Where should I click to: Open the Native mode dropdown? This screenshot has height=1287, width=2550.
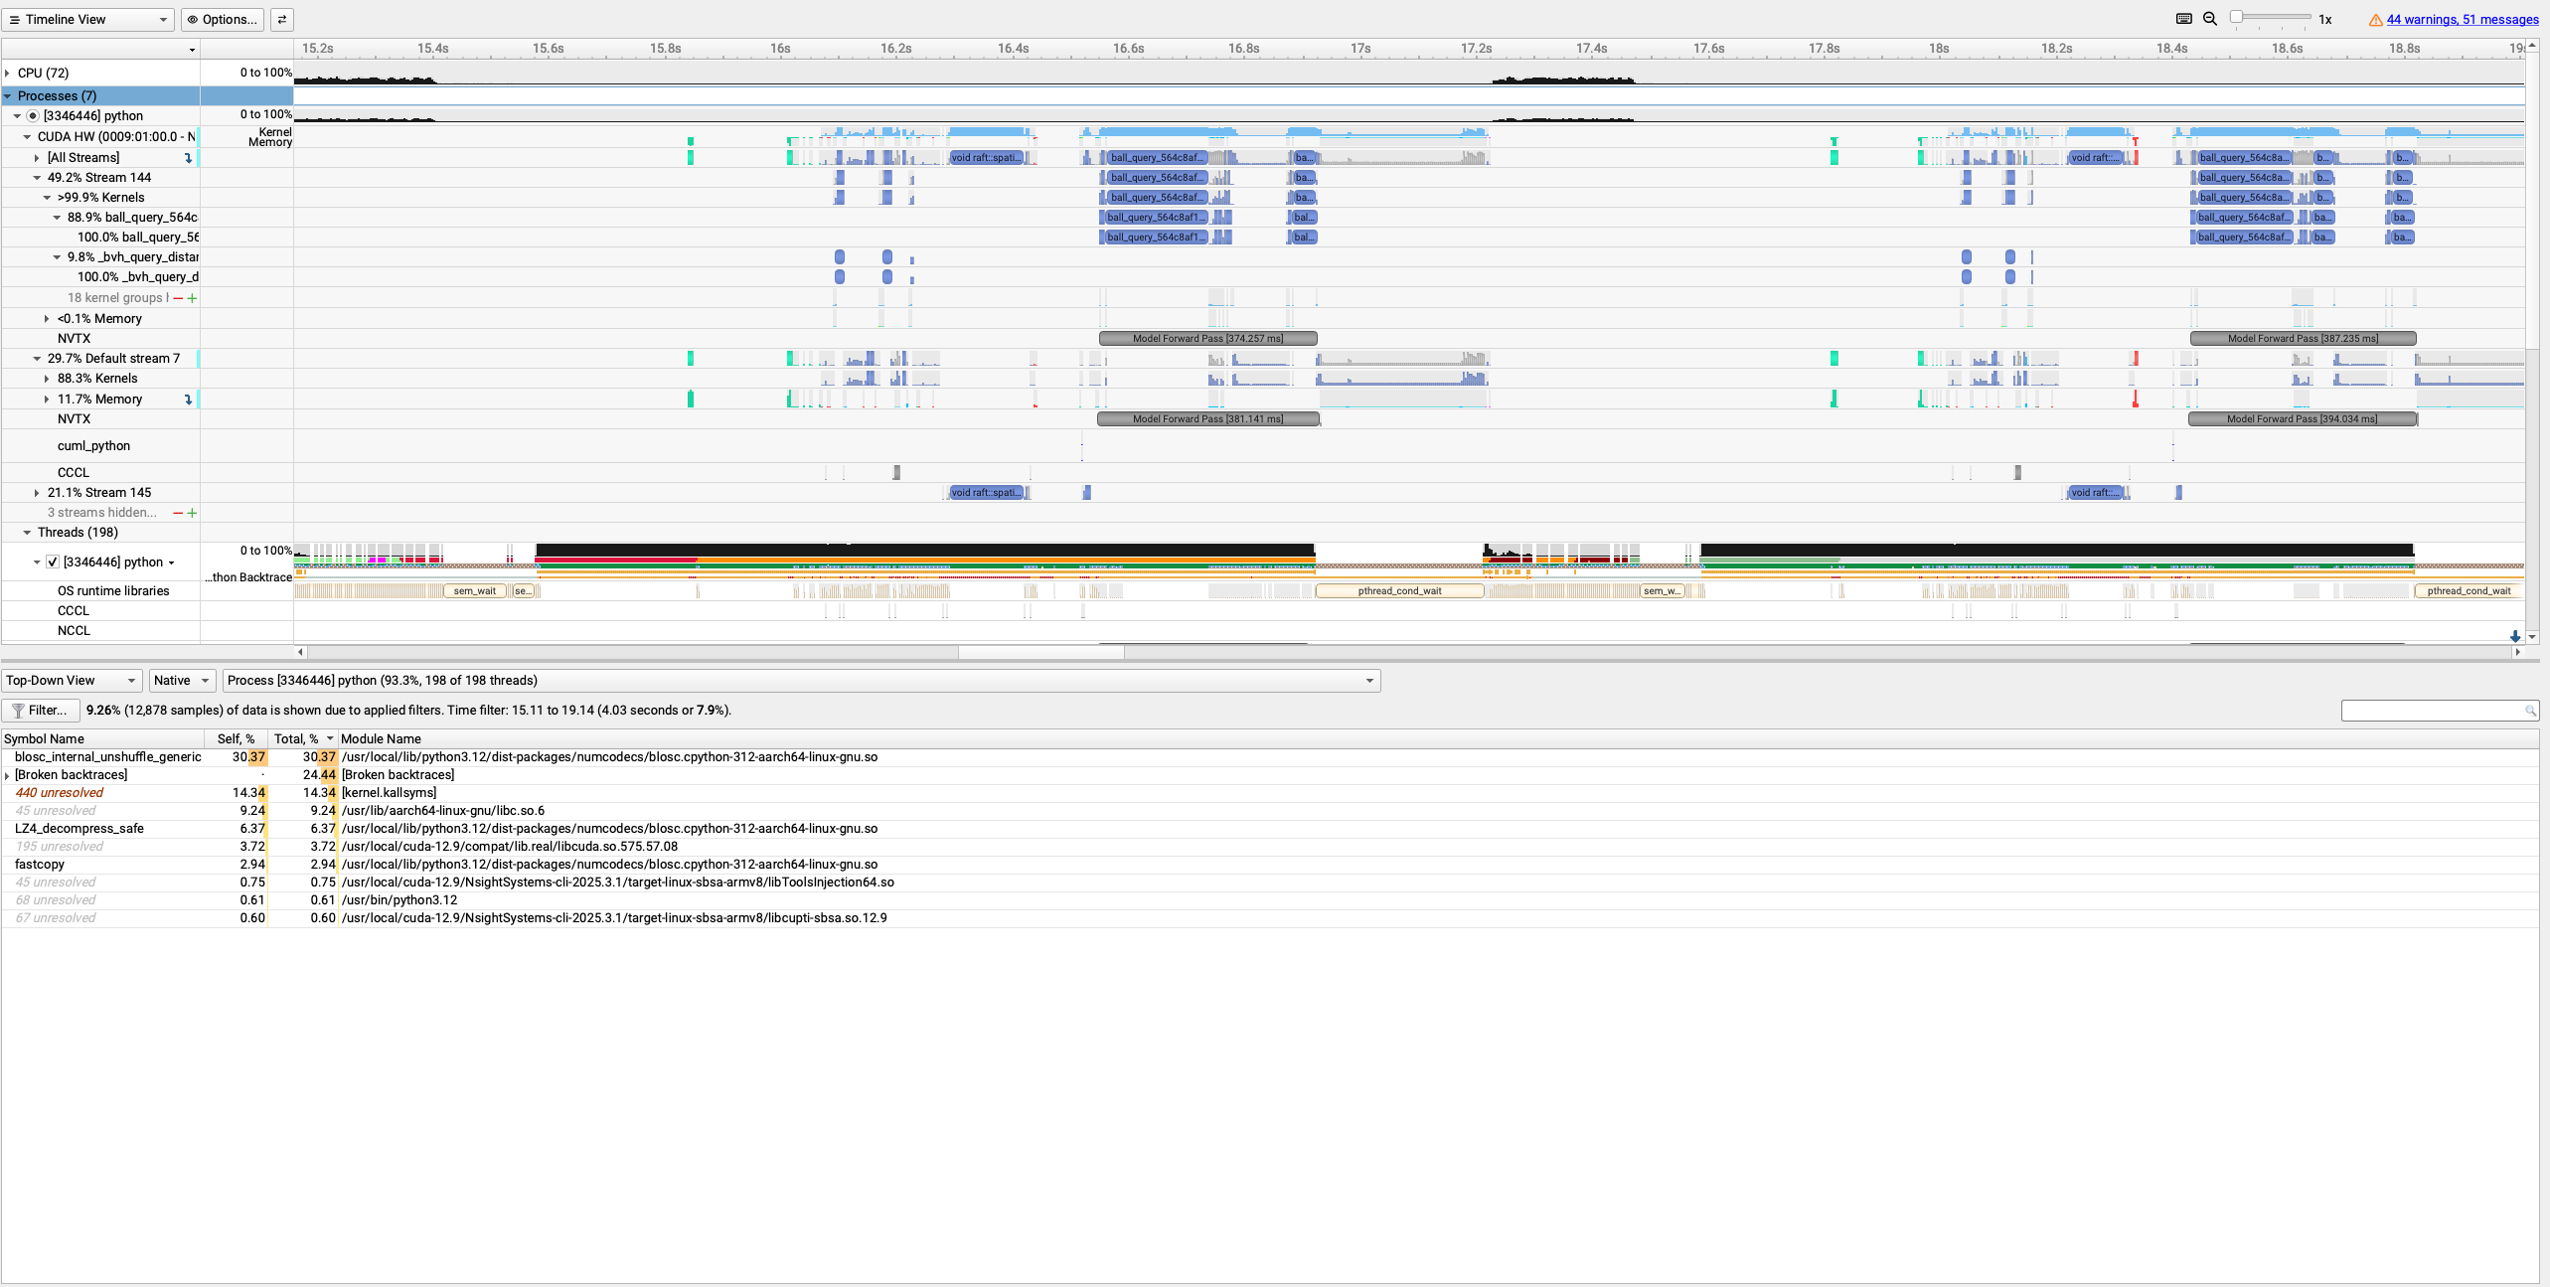coord(182,681)
